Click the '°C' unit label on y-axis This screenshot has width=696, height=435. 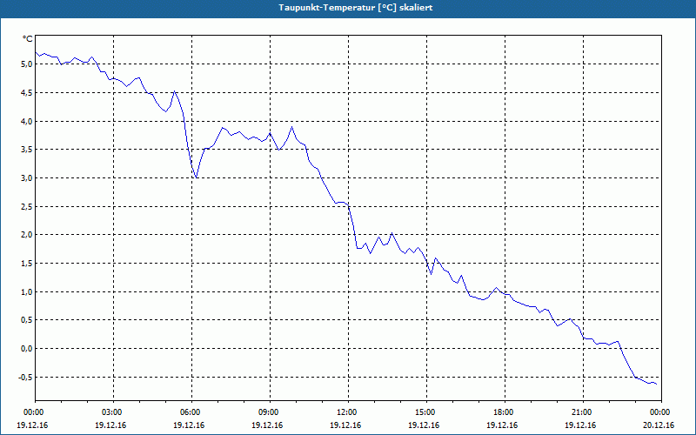[x=28, y=39]
